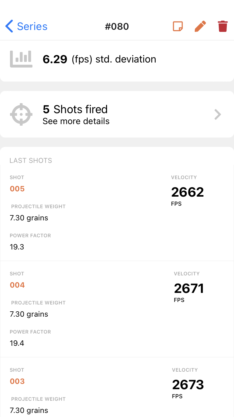Tap the pencil edit icon
This screenshot has width=234, height=417.
tap(200, 26)
